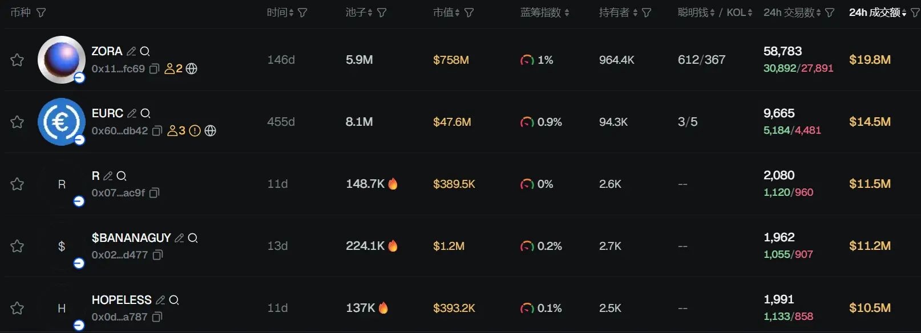Sort by the 时间 column header
This screenshot has width=921, height=333.
(280, 13)
